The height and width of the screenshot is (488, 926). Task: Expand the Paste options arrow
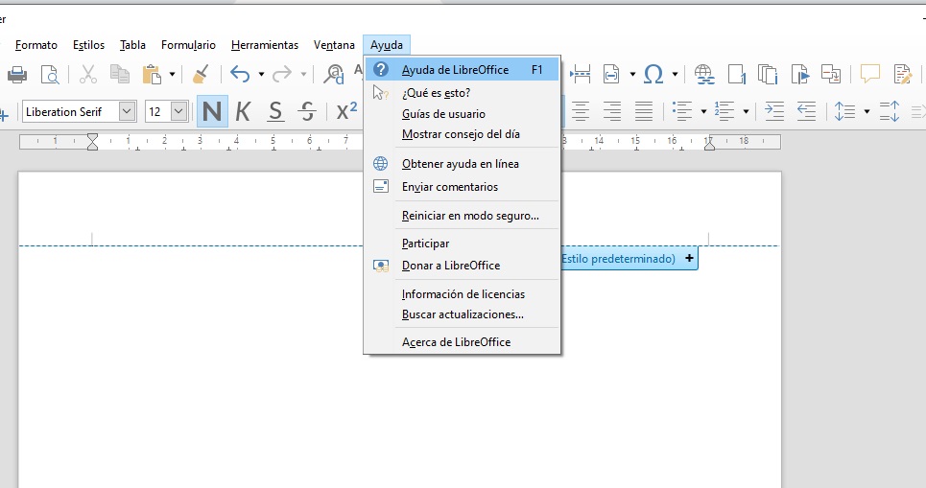[173, 75]
